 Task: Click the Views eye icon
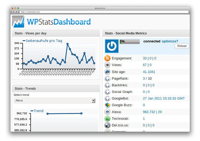(108, 65)
